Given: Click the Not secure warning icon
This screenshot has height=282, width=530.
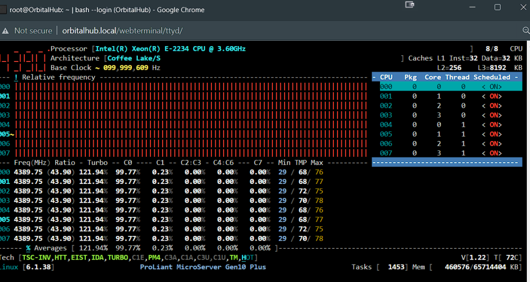Looking at the screenshot, I should pyautogui.click(x=5, y=31).
